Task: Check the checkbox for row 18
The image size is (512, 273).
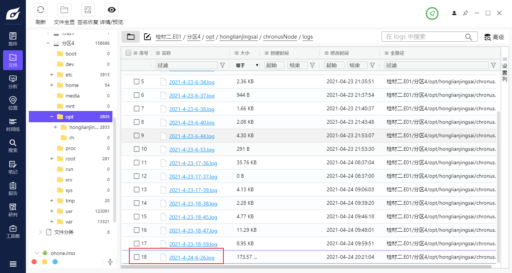Action: tap(137, 257)
